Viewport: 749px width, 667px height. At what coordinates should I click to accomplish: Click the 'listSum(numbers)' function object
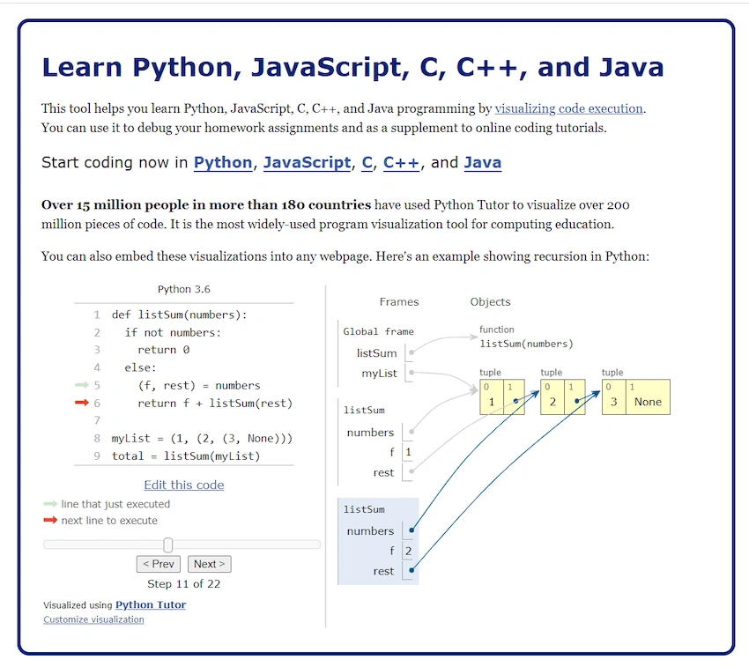coord(526,344)
